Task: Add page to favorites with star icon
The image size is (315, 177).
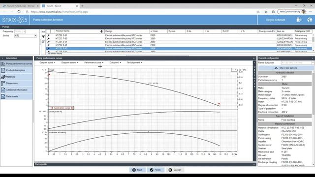Action: [x=258, y=12]
